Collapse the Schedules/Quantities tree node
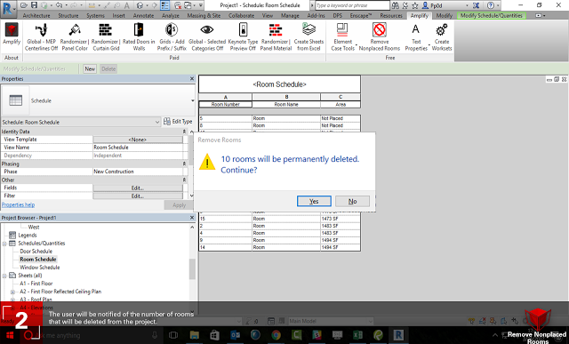This screenshot has height=344, width=569. point(4,244)
